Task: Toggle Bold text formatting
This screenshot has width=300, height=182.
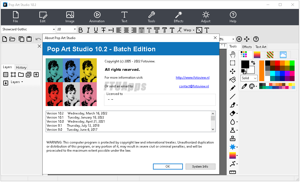Action: point(80,30)
